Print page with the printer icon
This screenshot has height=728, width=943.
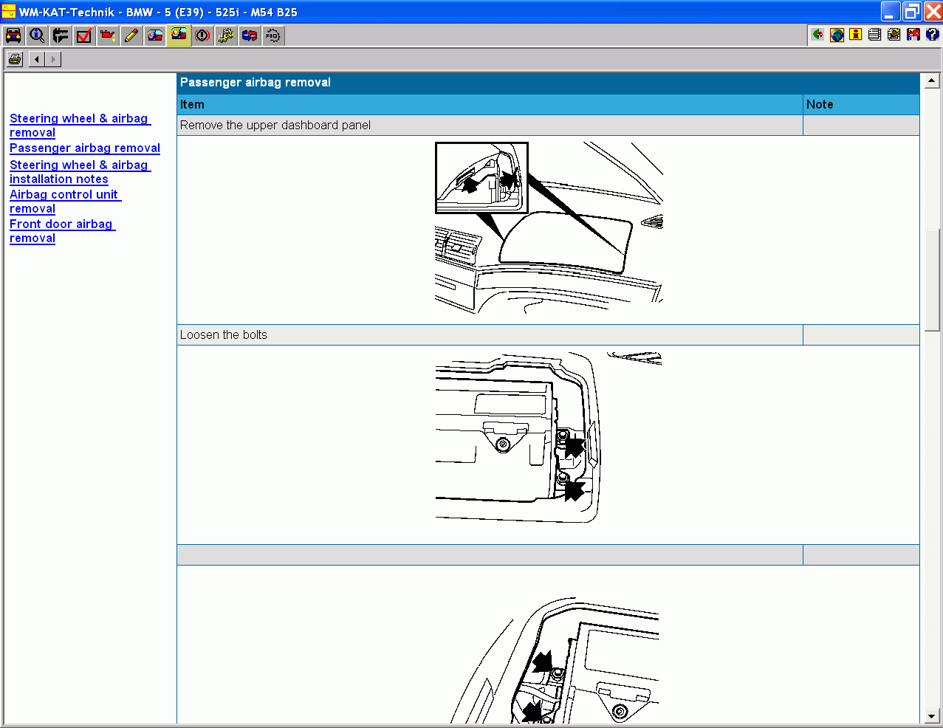(x=15, y=59)
